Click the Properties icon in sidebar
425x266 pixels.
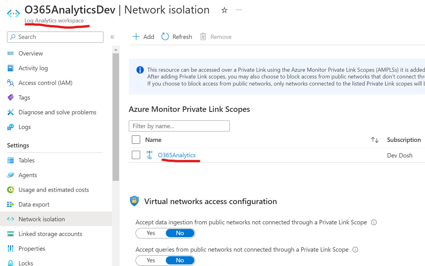pos(11,249)
